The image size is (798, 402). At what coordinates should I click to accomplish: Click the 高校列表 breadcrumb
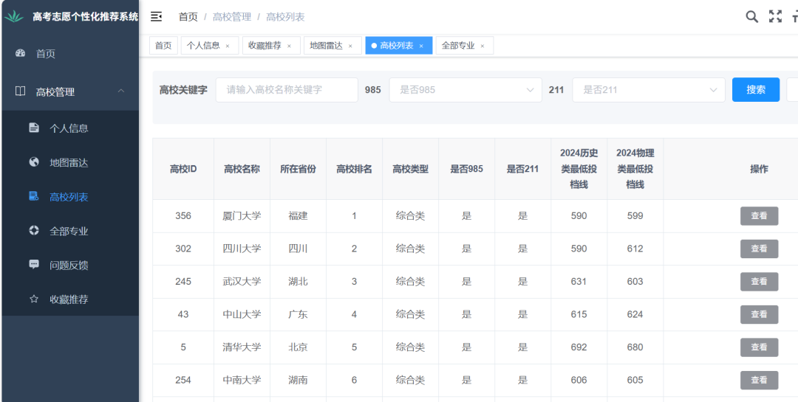285,17
